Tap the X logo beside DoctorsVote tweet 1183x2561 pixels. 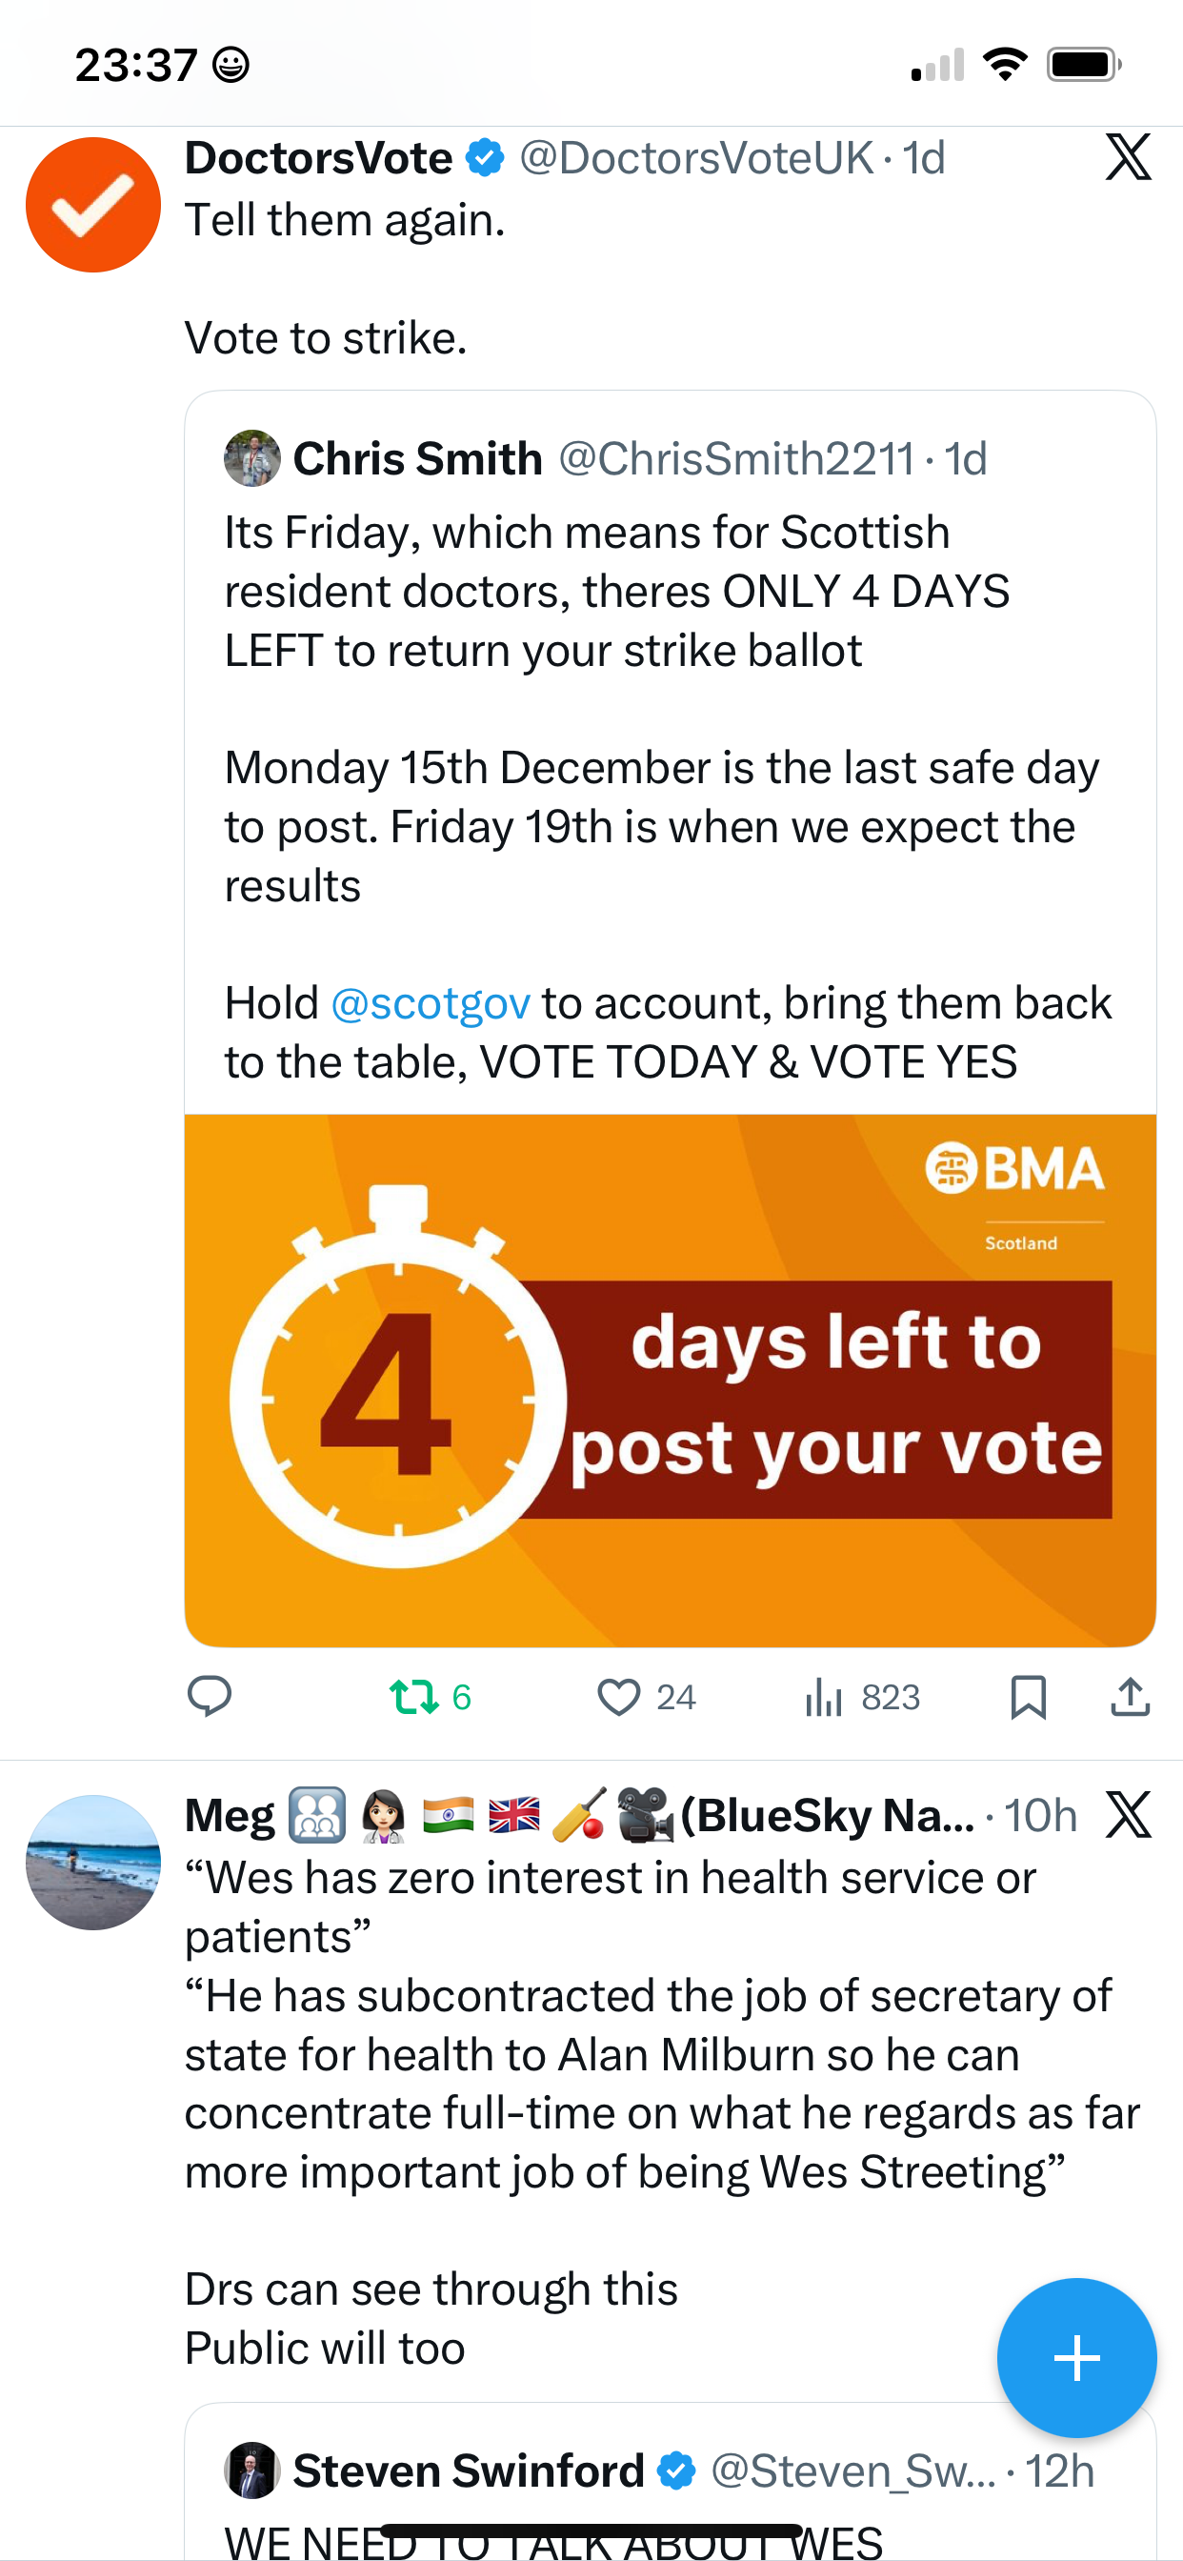coord(1129,157)
